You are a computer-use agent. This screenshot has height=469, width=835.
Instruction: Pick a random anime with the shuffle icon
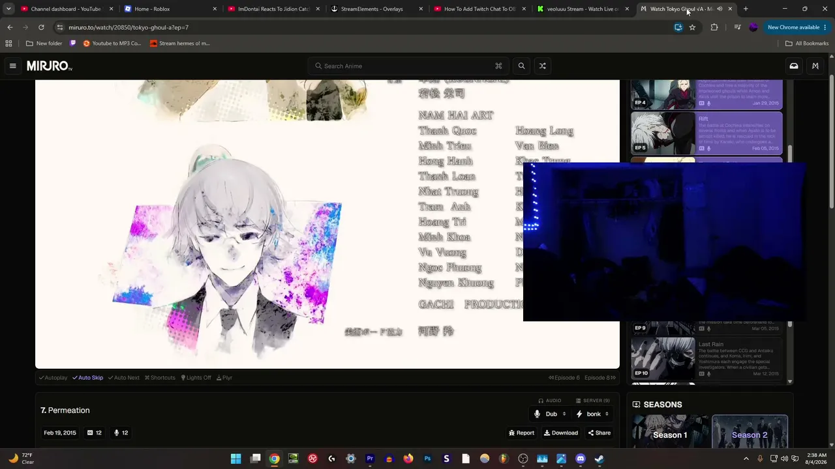point(542,66)
